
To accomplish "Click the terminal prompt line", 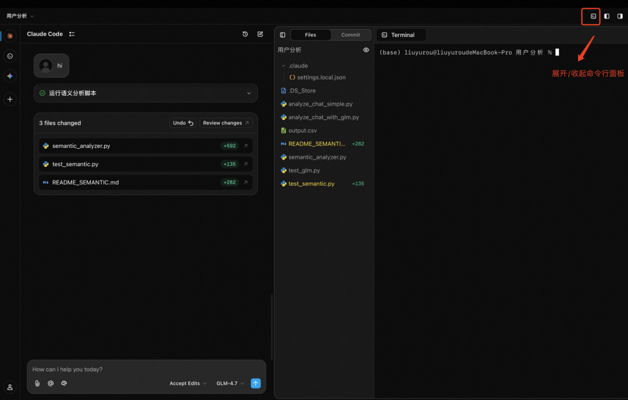I will point(469,52).
